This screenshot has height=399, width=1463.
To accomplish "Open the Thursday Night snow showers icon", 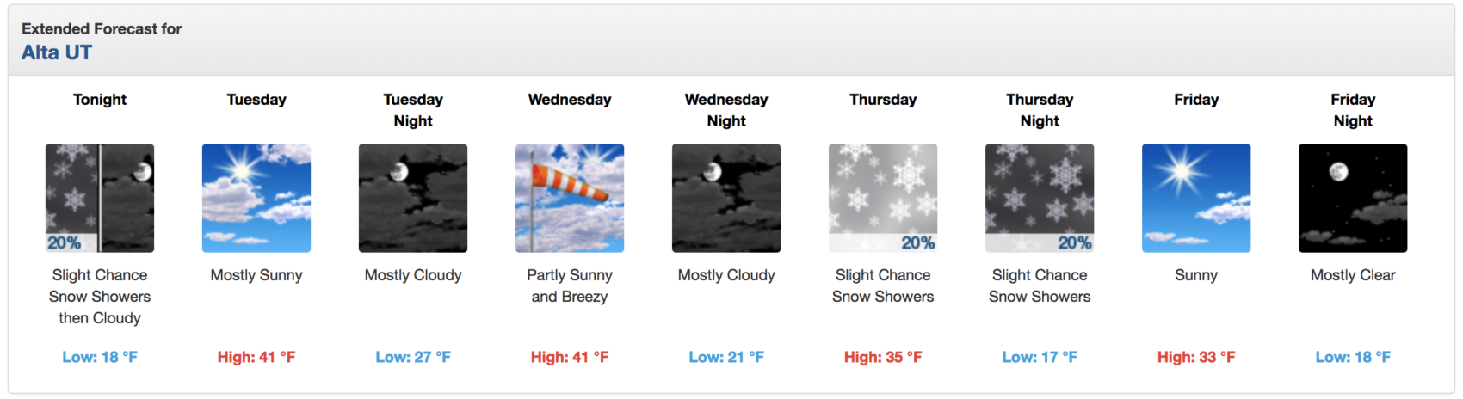I will click(x=1040, y=198).
